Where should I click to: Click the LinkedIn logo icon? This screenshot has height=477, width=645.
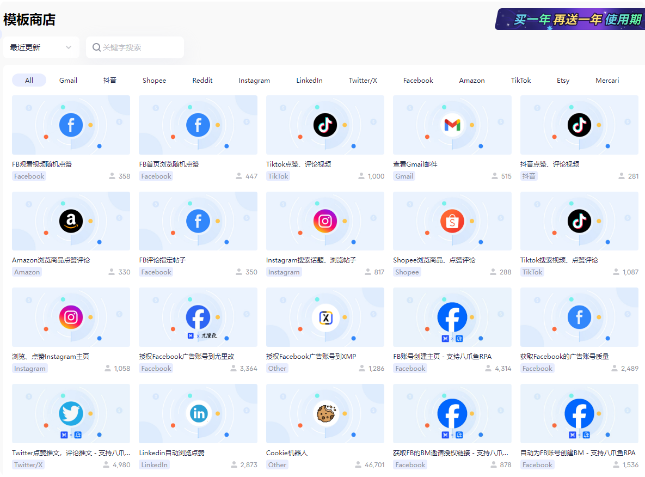click(x=198, y=414)
